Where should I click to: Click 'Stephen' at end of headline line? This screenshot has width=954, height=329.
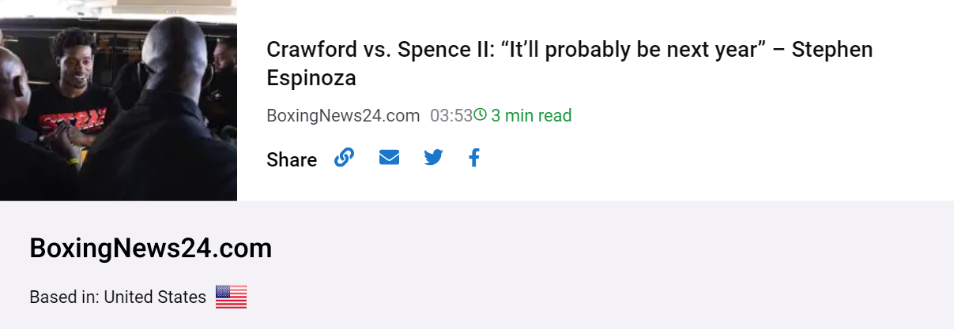(x=832, y=50)
